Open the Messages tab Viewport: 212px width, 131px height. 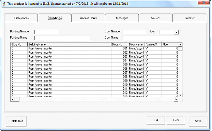point(122,18)
